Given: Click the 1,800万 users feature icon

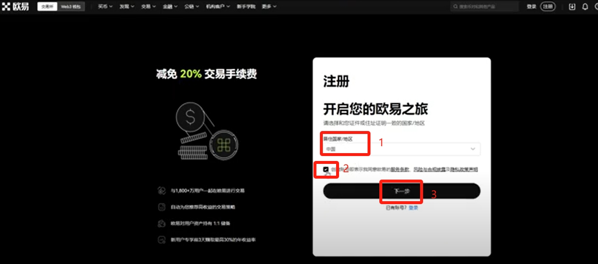Looking at the screenshot, I should click(161, 190).
